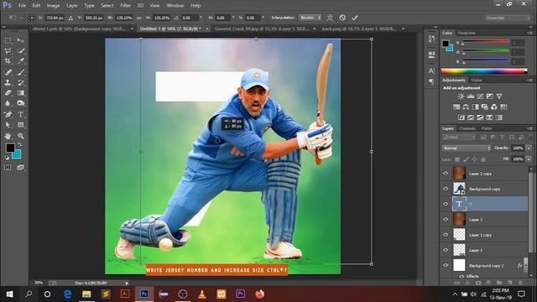The width and height of the screenshot is (537, 302).
Task: Toggle relative positioning triangle for reference point
Action: pos(70,18)
